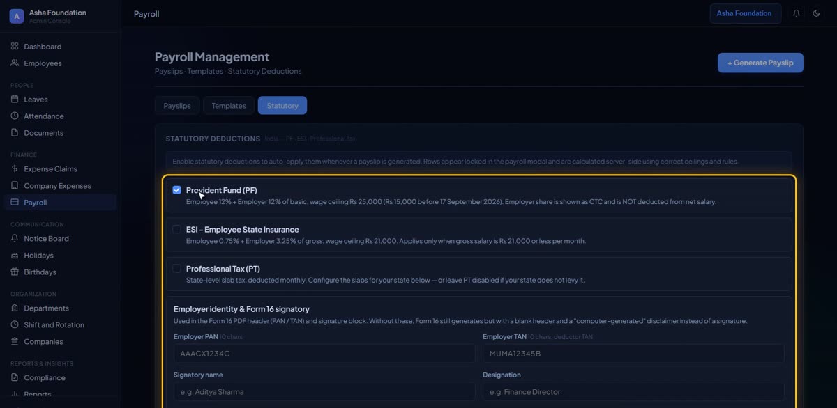Open the Documents file icon
The height and width of the screenshot is (408, 837).
click(15, 133)
